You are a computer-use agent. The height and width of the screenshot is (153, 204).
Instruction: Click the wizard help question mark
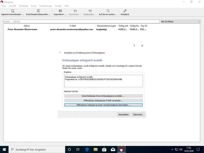(x=134, y=46)
